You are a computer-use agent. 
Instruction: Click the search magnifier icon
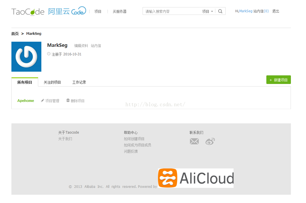pos(220,11)
